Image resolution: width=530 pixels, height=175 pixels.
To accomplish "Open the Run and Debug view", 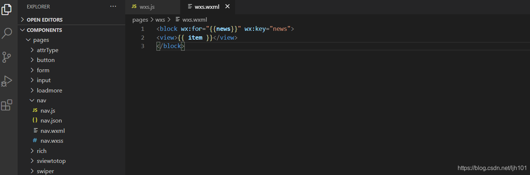I will coord(7,81).
